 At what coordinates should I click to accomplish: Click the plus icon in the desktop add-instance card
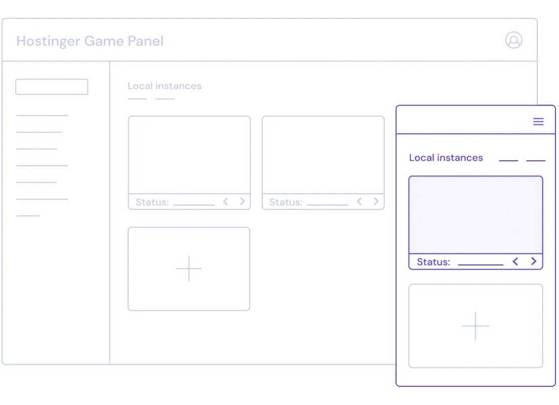tap(189, 268)
